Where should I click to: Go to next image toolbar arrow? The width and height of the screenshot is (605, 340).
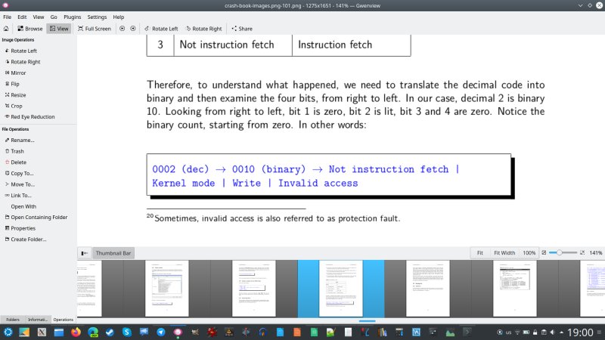(x=133, y=29)
